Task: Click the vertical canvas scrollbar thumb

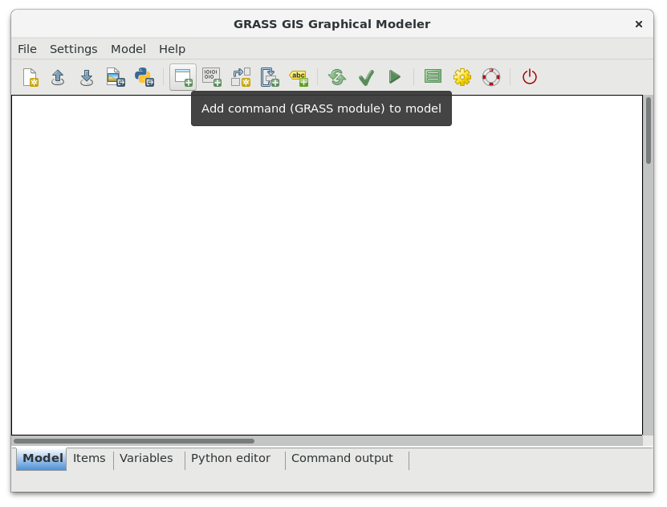Action: [649, 130]
